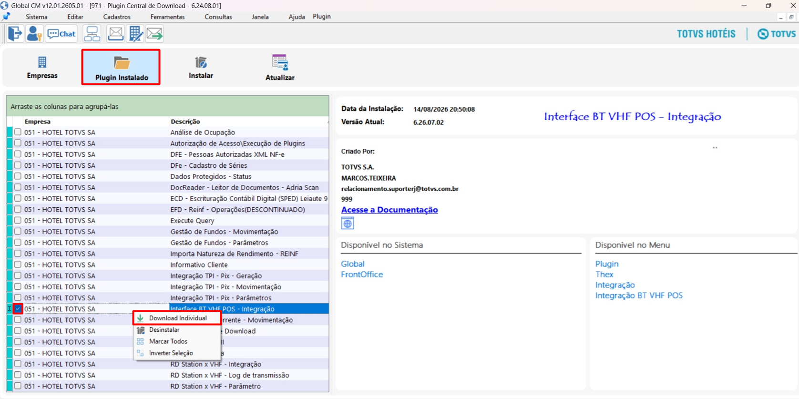
Task: Click the Thex link
Action: click(x=604, y=275)
